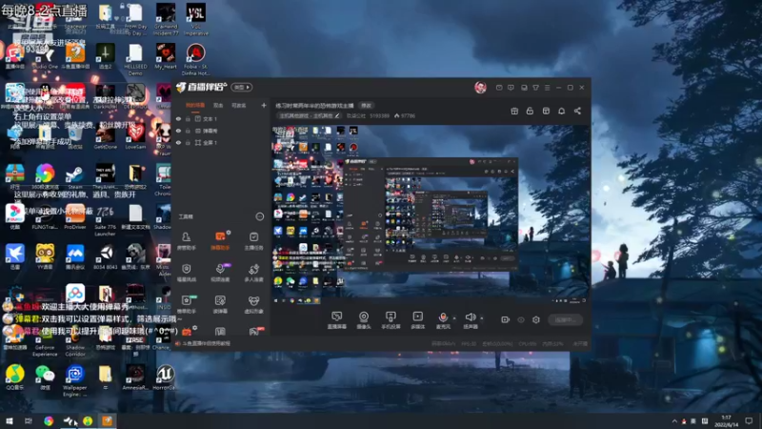Open the tool with the green NEW badge
This screenshot has height=429, width=762.
pos(186,304)
